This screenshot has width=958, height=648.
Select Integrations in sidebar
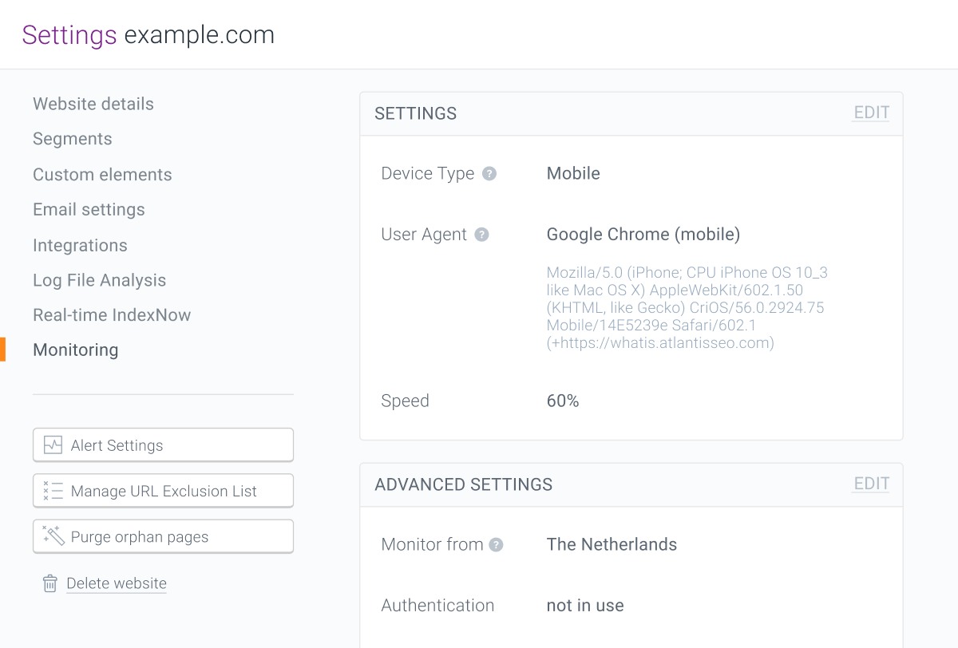tap(80, 245)
